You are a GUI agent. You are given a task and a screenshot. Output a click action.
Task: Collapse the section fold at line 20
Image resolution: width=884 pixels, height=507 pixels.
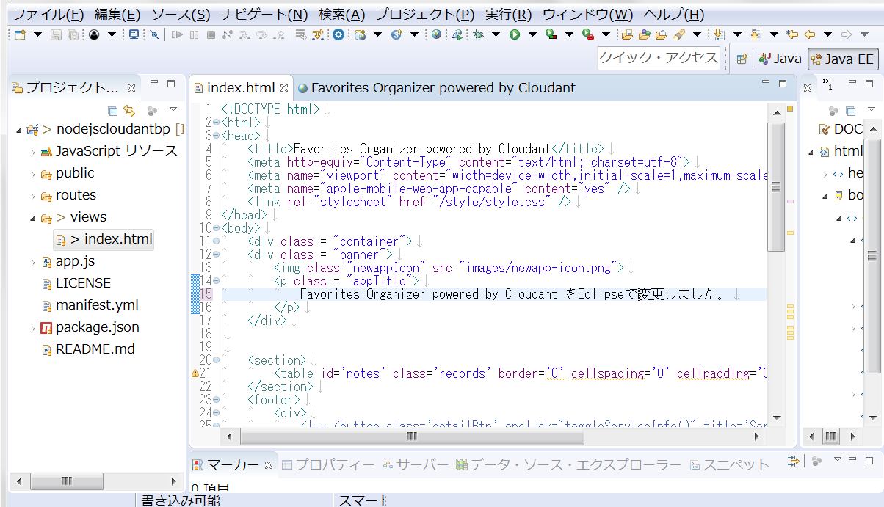pyautogui.click(x=217, y=360)
